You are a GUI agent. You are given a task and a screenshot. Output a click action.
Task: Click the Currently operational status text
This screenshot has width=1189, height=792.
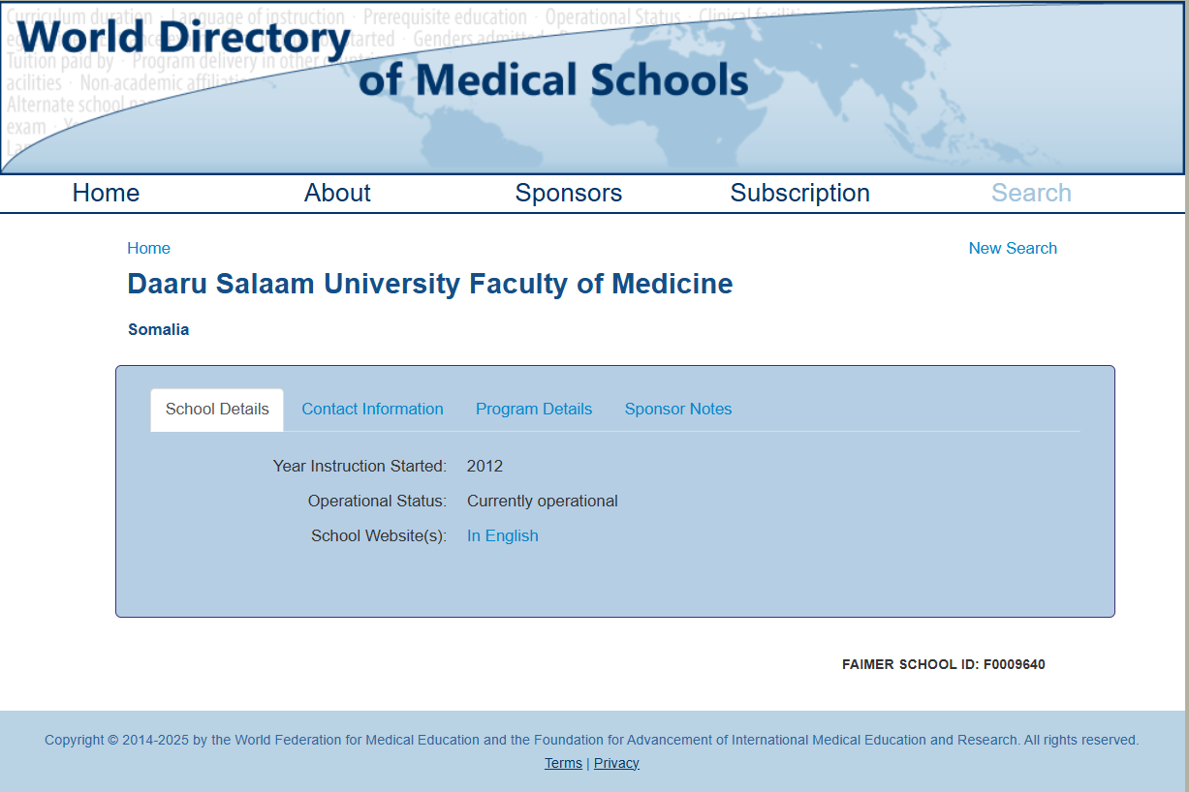(x=543, y=501)
